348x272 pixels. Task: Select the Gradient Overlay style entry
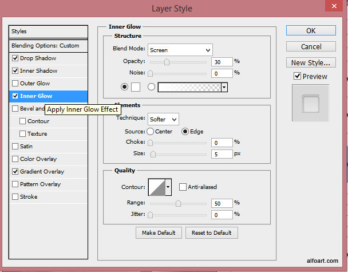coord(42,172)
